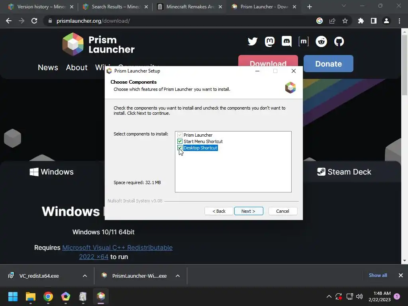Click the pentagon app icon in taskbar
408x306 pixels.
(x=66, y=296)
